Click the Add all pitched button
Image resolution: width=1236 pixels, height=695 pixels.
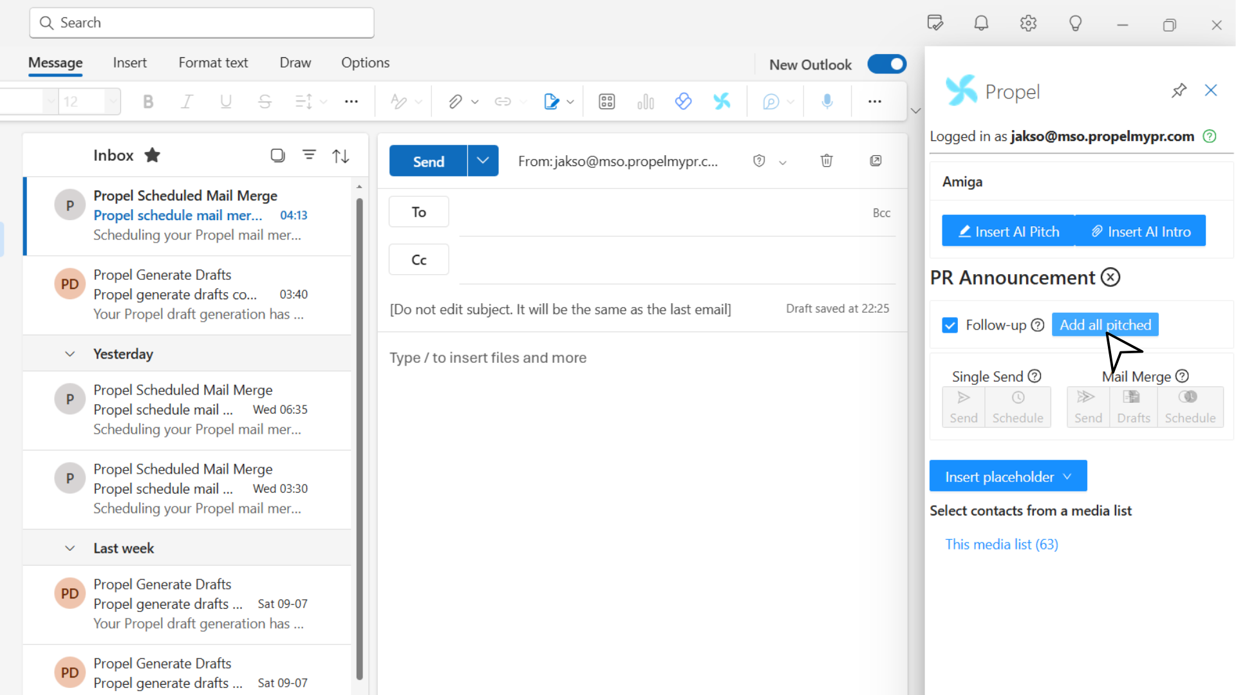coord(1105,325)
